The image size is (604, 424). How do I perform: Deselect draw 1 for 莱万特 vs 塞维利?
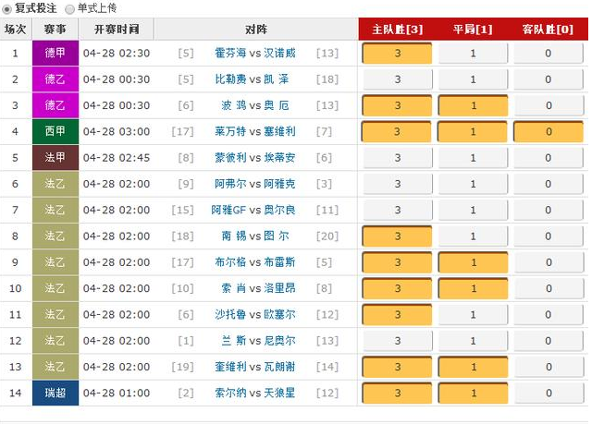click(x=473, y=131)
